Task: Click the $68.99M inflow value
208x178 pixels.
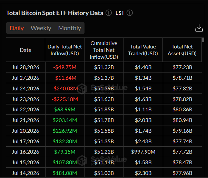Action: [x=65, y=110]
